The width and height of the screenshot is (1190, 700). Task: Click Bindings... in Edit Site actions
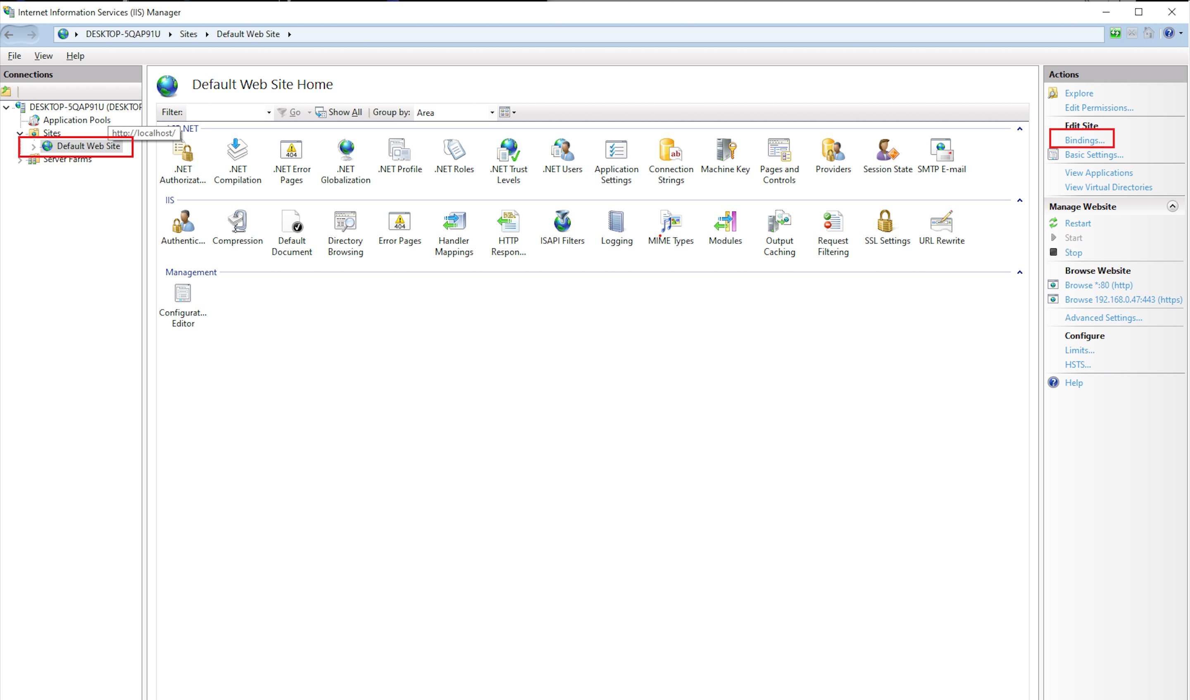tap(1084, 140)
